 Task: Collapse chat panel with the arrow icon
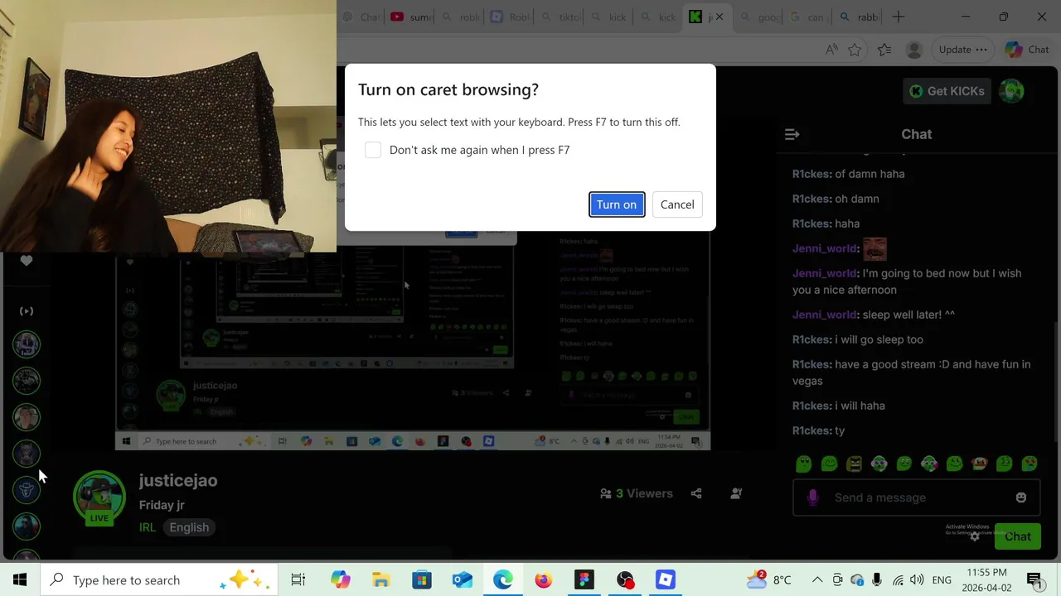click(792, 134)
